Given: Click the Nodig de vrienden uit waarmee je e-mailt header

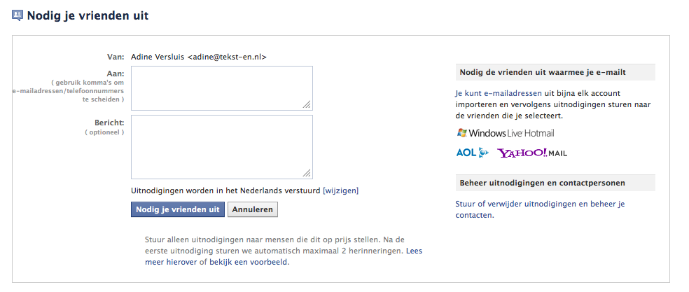Looking at the screenshot, I should pyautogui.click(x=542, y=72).
